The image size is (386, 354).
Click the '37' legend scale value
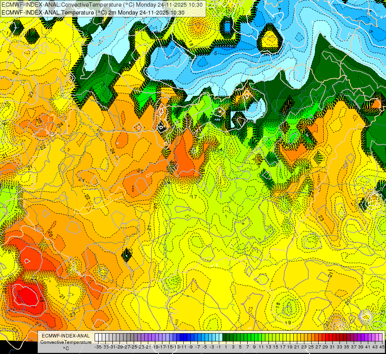(x=353, y=347)
